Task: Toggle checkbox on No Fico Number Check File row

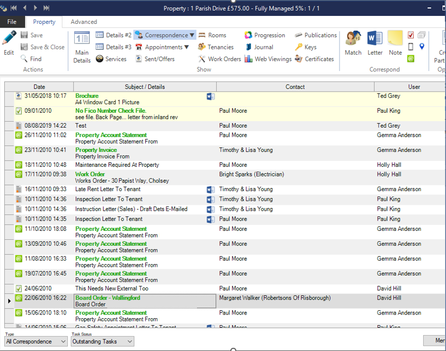Action: tap(19, 111)
